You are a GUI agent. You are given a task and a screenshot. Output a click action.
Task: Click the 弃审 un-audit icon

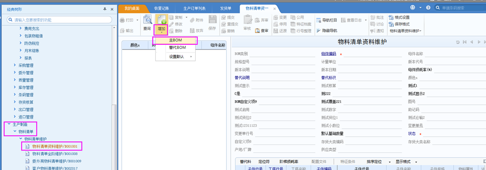click(x=257, y=20)
